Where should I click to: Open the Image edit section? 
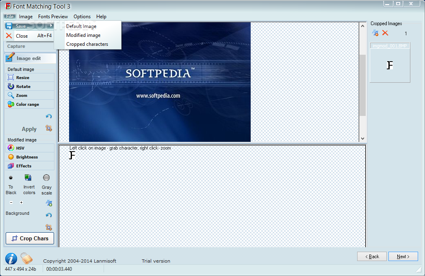pyautogui.click(x=30, y=58)
